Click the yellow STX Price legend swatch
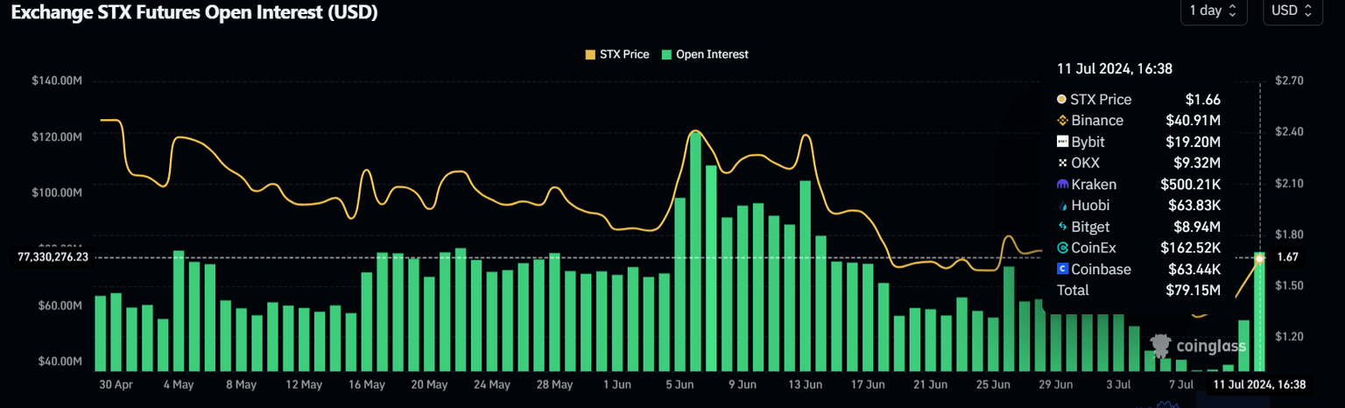Image resolution: width=1345 pixels, height=408 pixels. click(x=590, y=54)
